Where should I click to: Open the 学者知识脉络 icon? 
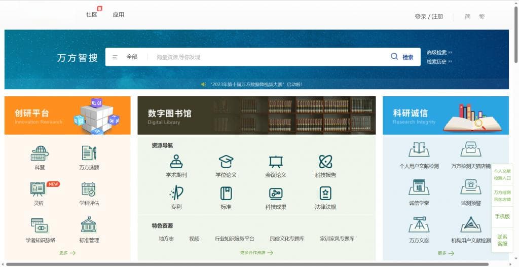point(40,225)
